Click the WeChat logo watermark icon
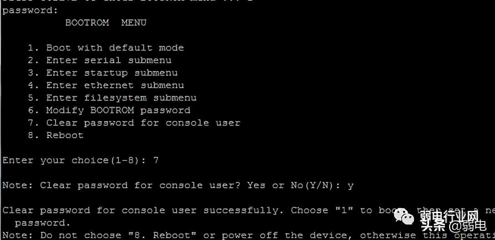 tap(404, 216)
